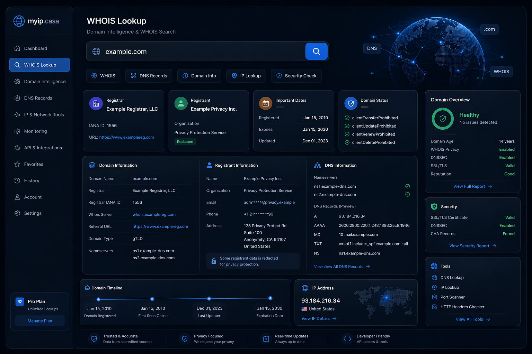The image size is (532, 354).
Task: Switch to the DNS Records tab
Action: 149,76
